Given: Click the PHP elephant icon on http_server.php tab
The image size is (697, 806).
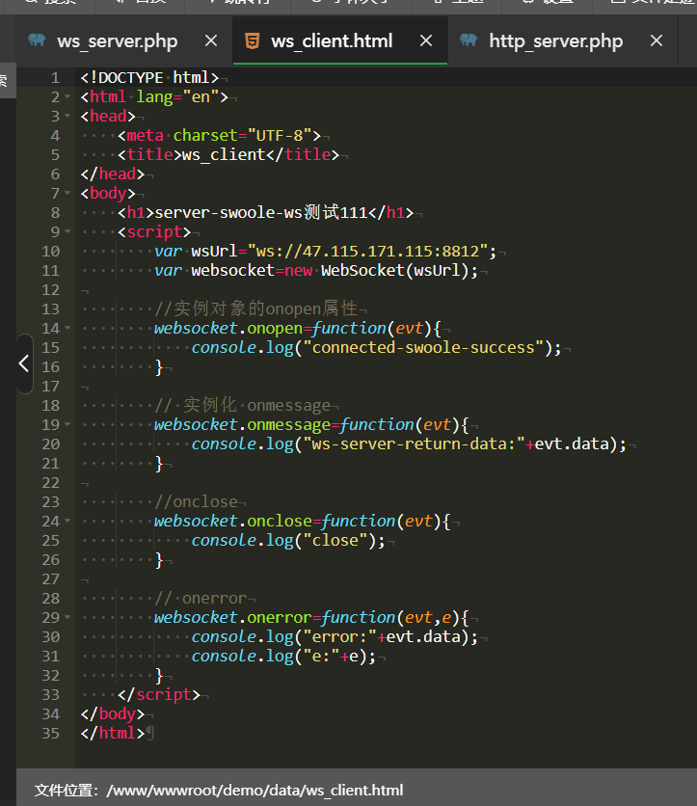Looking at the screenshot, I should [469, 40].
